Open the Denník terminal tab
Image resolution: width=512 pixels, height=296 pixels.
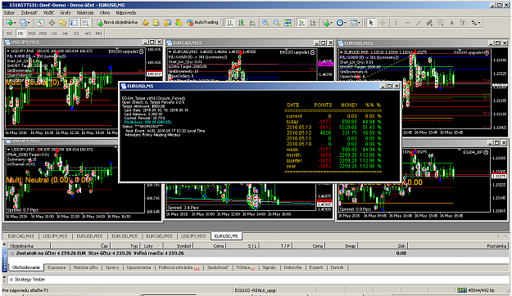337,267
